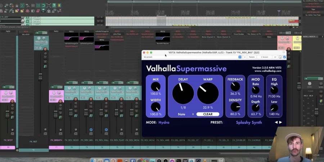
Task: Open the Note delay sync dropdown
Action: coord(186,114)
